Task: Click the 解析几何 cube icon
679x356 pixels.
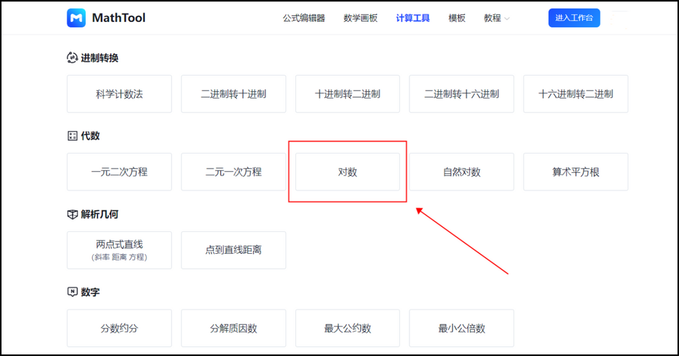Action: click(72, 214)
